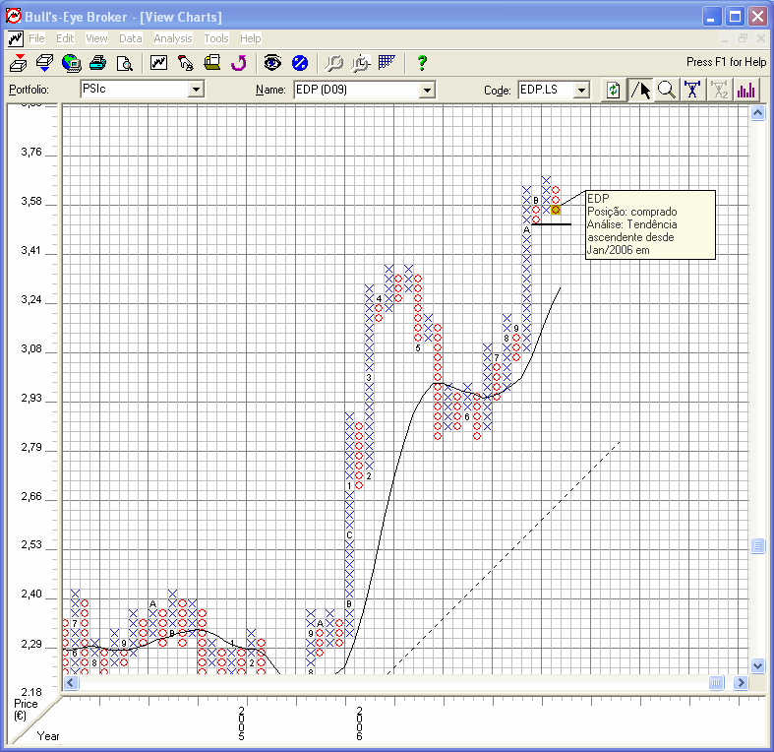Click the weightlifter relative strength icon
The image size is (774, 752).
[693, 90]
